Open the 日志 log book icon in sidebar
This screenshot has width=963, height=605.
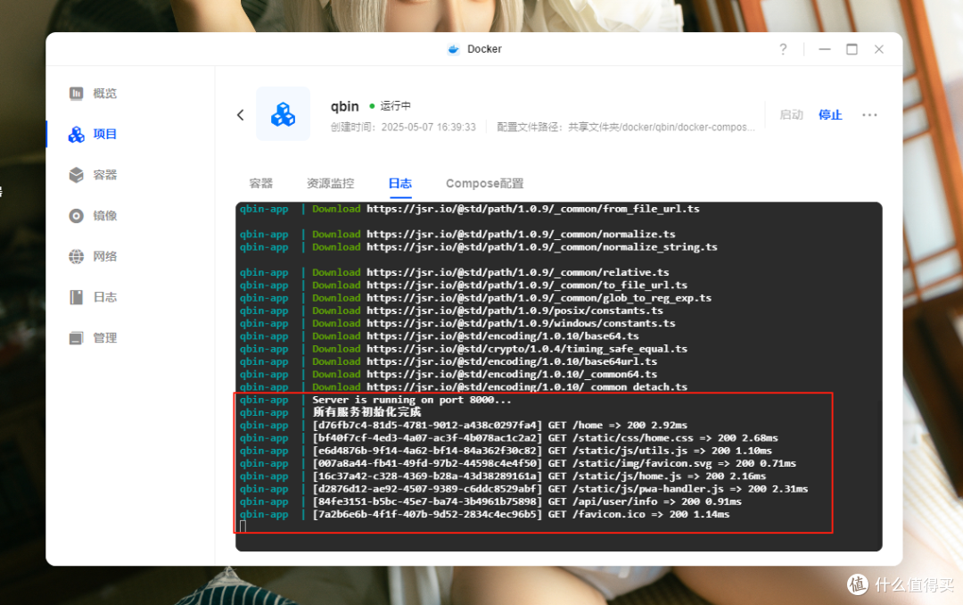[x=76, y=297]
